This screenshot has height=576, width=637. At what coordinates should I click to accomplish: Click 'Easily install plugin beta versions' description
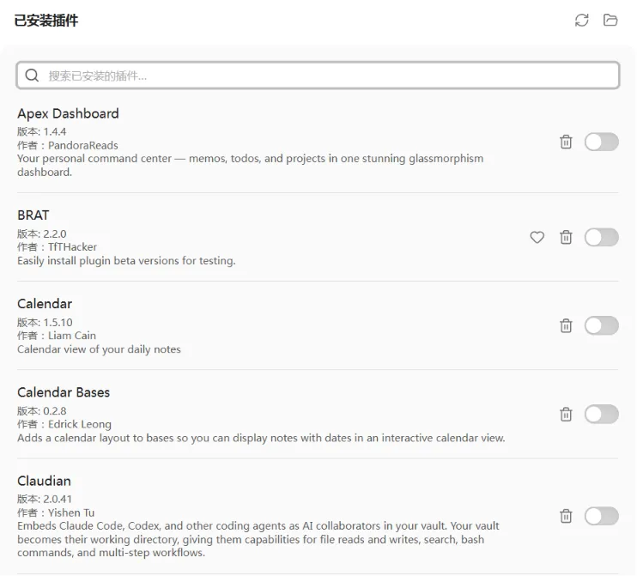tap(126, 261)
